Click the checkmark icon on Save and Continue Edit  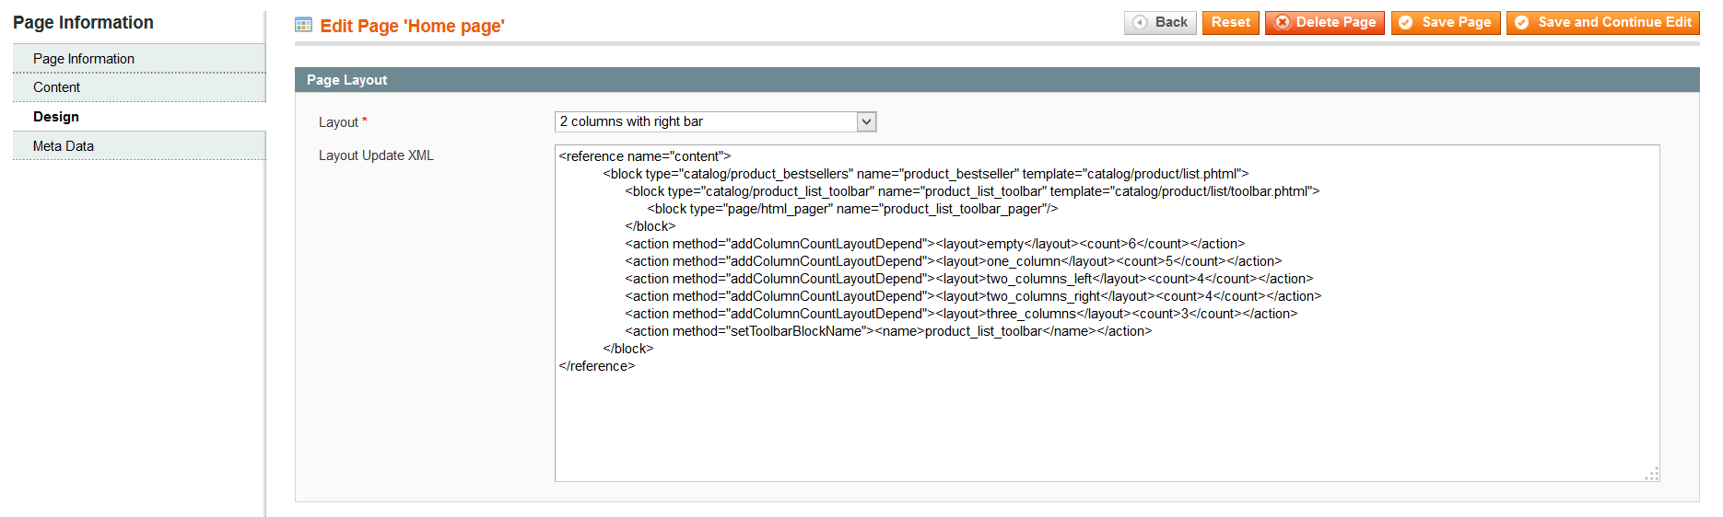tap(1522, 23)
